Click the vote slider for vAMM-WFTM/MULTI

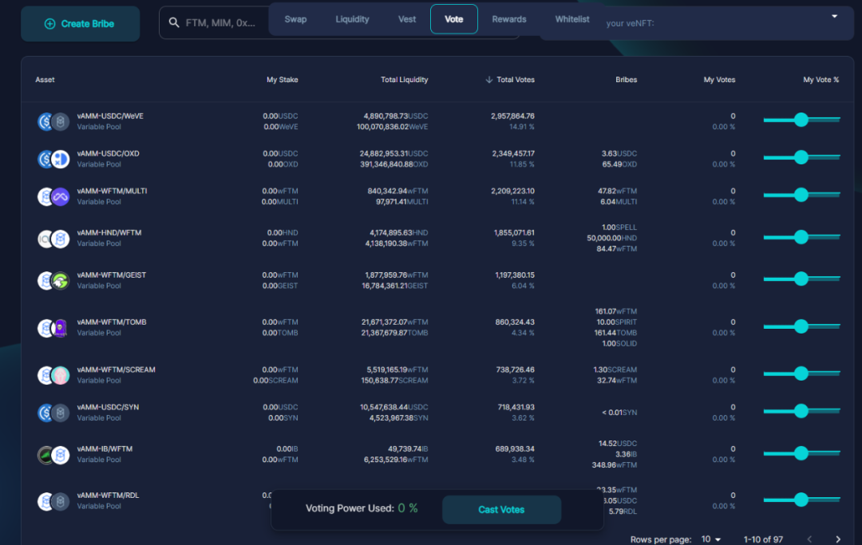pos(801,195)
